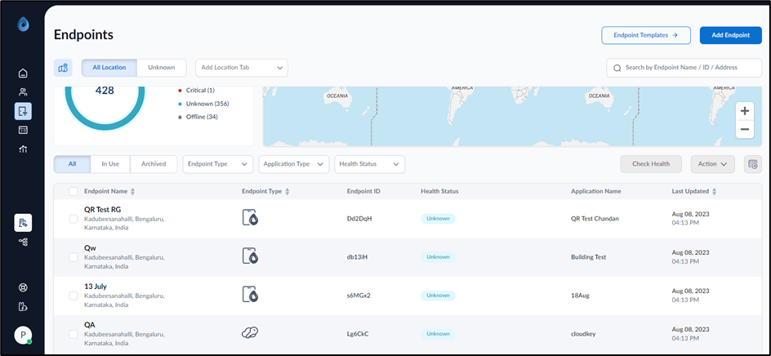Viewport: 771px width, 356px height.
Task: Click endpoint type icon for 13 July
Action: [x=250, y=295]
